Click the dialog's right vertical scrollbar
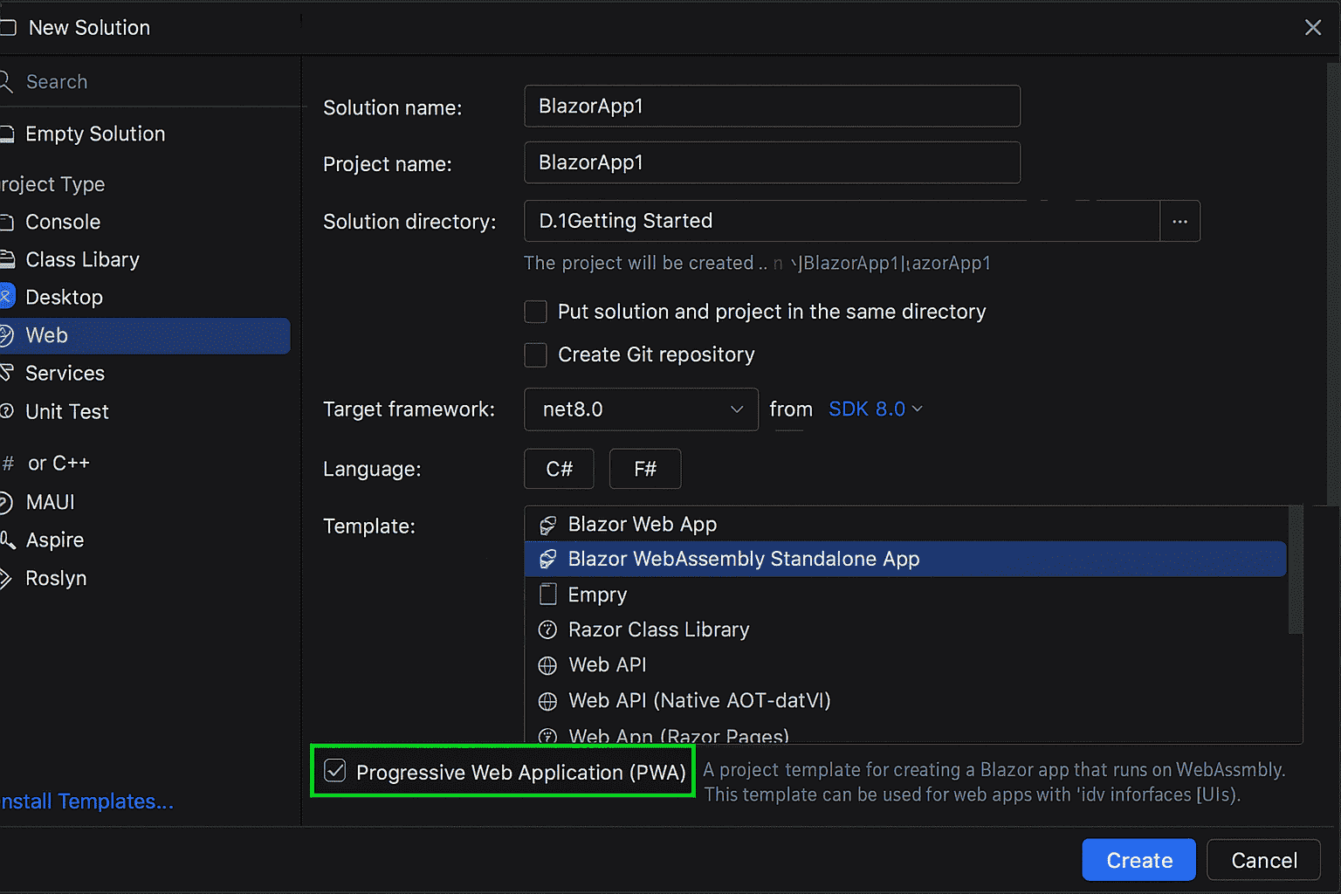Image resolution: width=1341 pixels, height=894 pixels. pos(1333,284)
